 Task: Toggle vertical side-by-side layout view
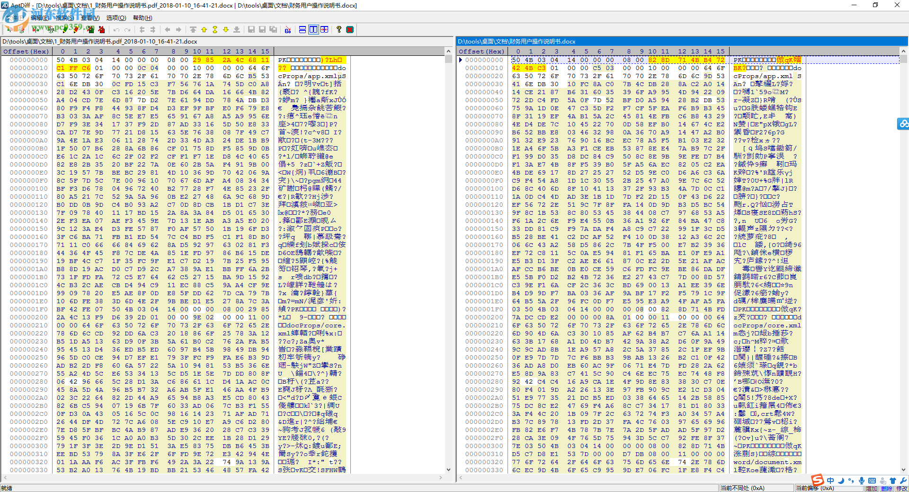(x=313, y=30)
